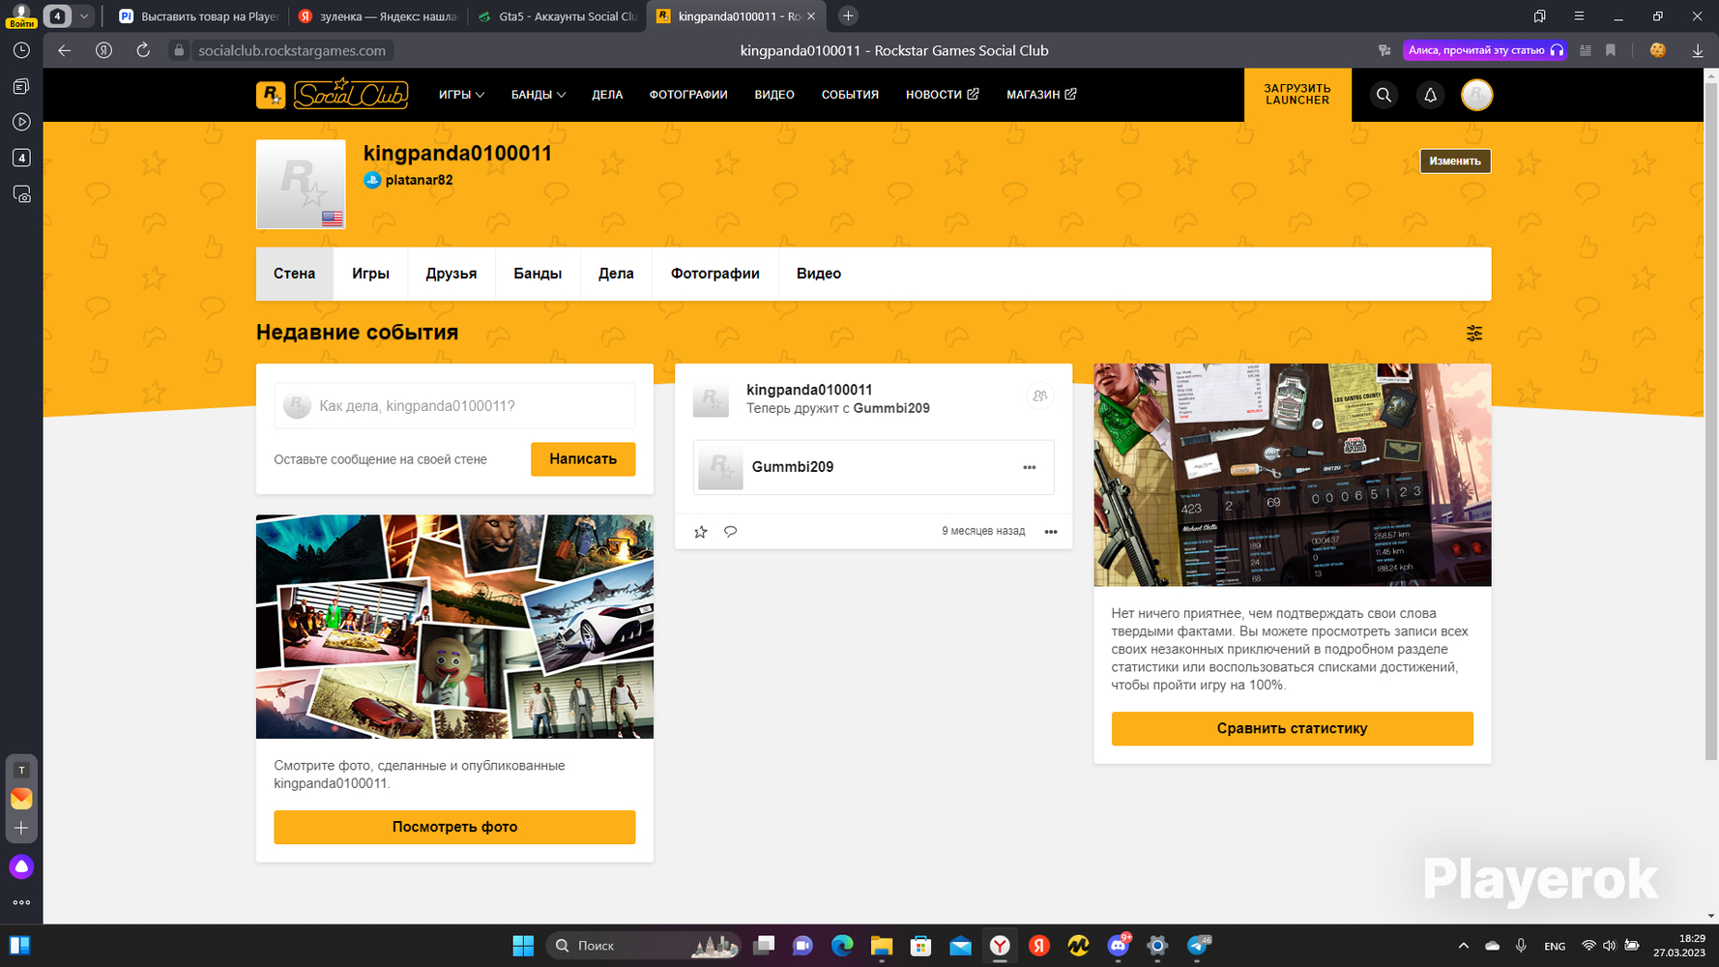Click the Посмотреть фото button

454,827
